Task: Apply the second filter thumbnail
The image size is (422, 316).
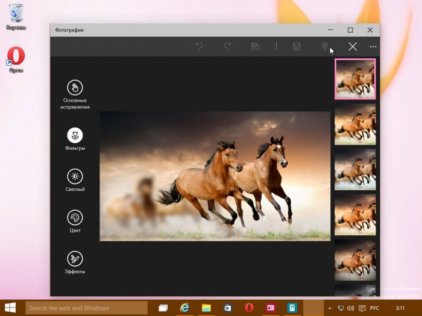Action: pyautogui.click(x=355, y=124)
